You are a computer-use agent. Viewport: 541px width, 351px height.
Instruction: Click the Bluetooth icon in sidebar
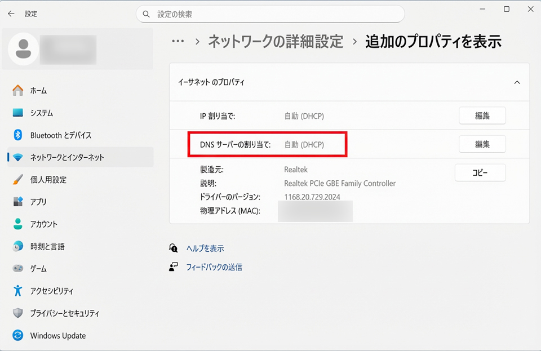[18, 135]
